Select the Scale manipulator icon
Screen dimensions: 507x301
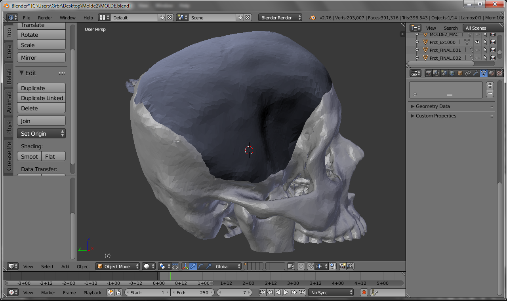pos(209,266)
